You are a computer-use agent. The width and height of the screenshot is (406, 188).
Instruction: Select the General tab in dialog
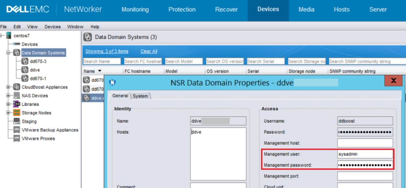point(120,96)
